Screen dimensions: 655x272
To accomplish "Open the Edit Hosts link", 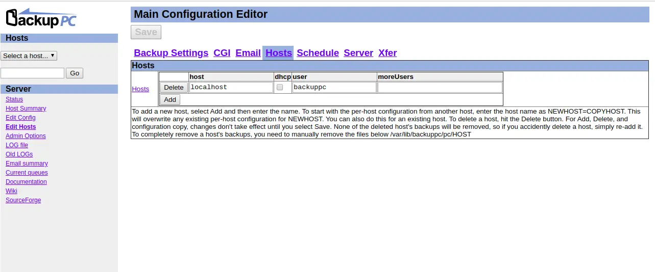I will (21, 127).
